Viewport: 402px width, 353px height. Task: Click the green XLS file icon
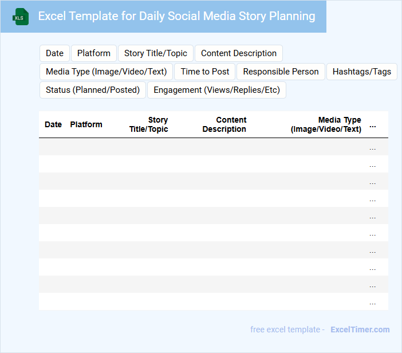(21, 17)
